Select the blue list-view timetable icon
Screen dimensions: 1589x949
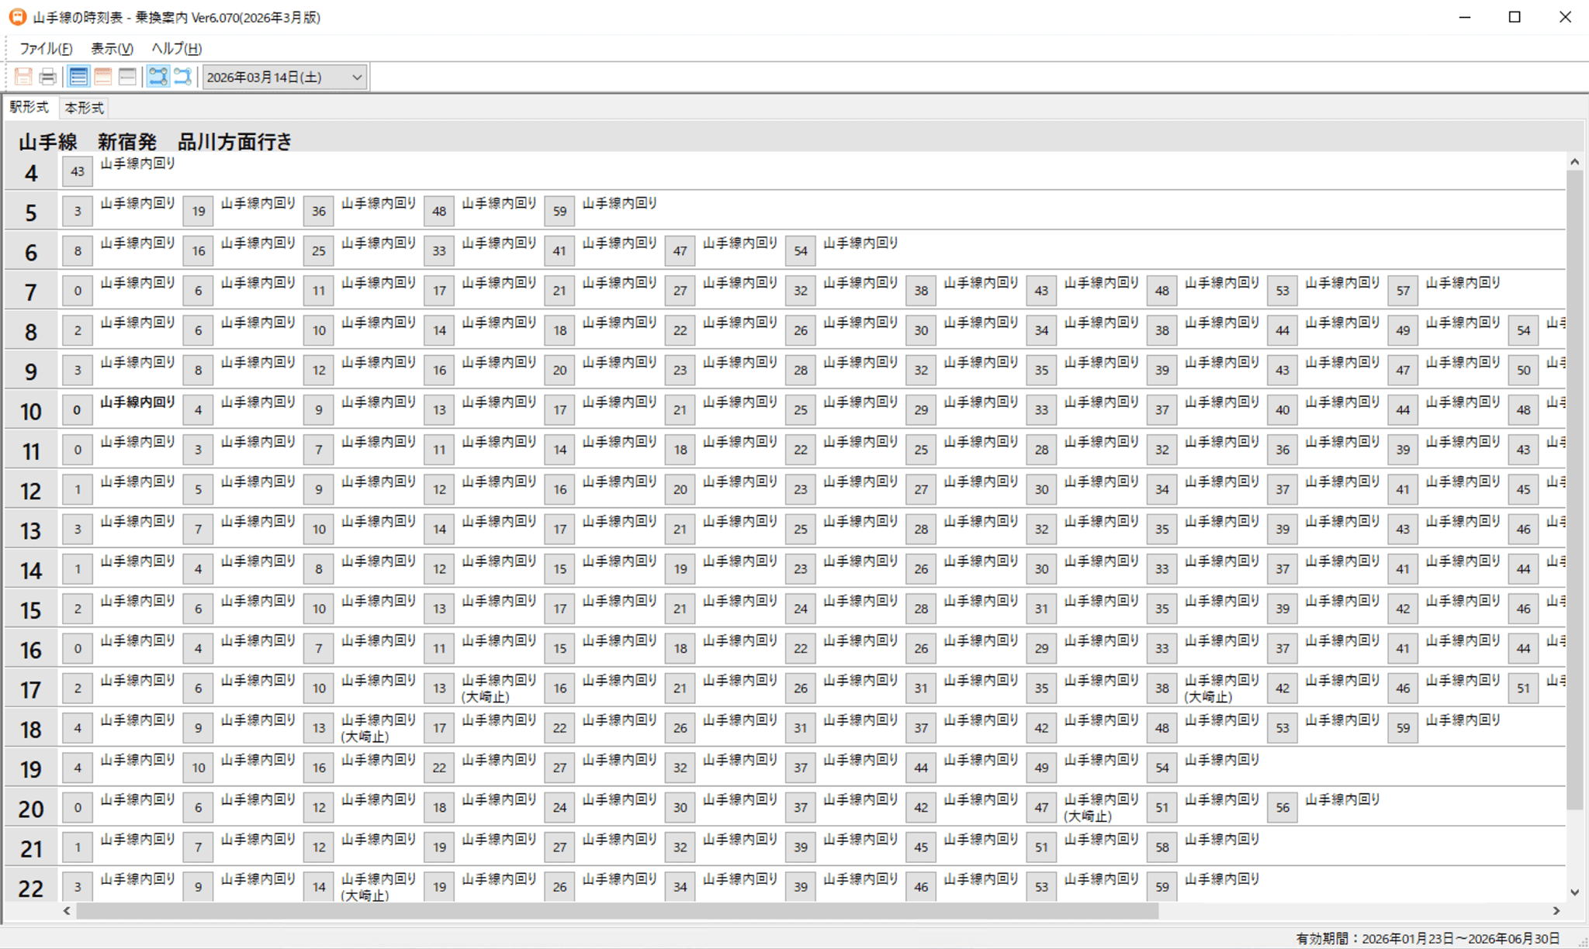(78, 77)
